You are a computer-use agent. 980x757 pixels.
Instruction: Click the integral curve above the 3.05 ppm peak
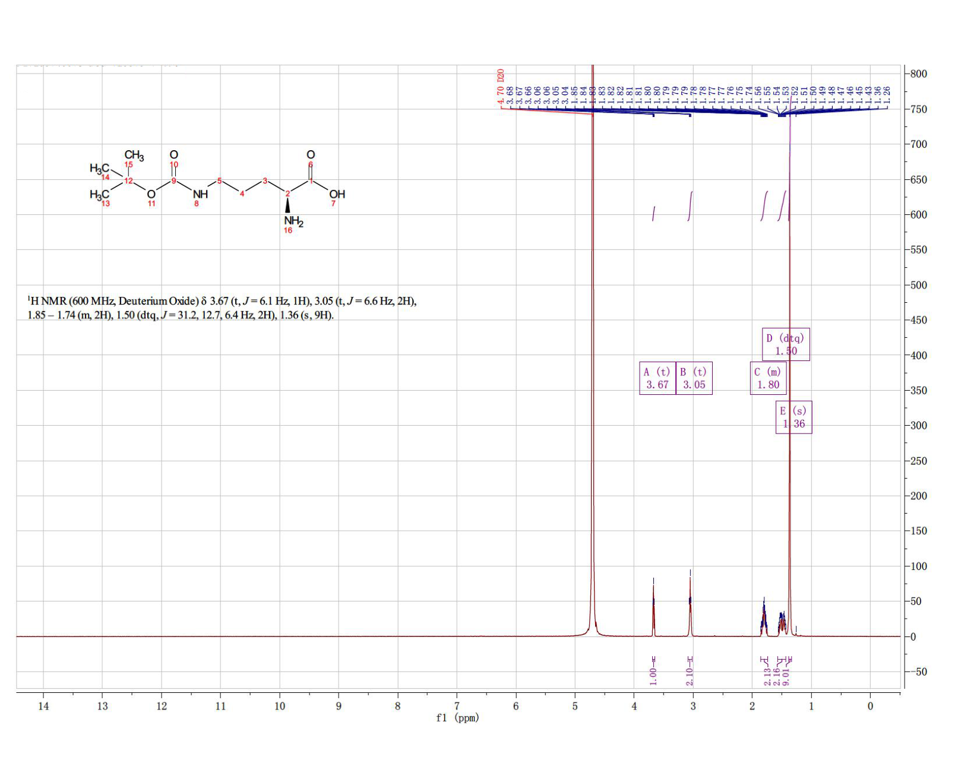tap(690, 206)
